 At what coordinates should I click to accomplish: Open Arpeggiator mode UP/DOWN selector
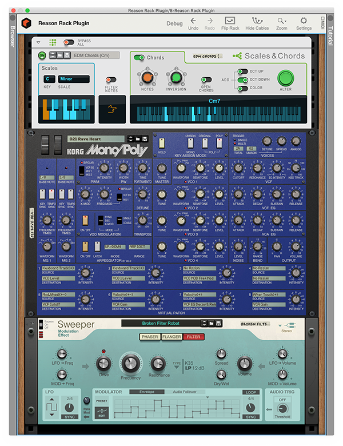pos(114,247)
